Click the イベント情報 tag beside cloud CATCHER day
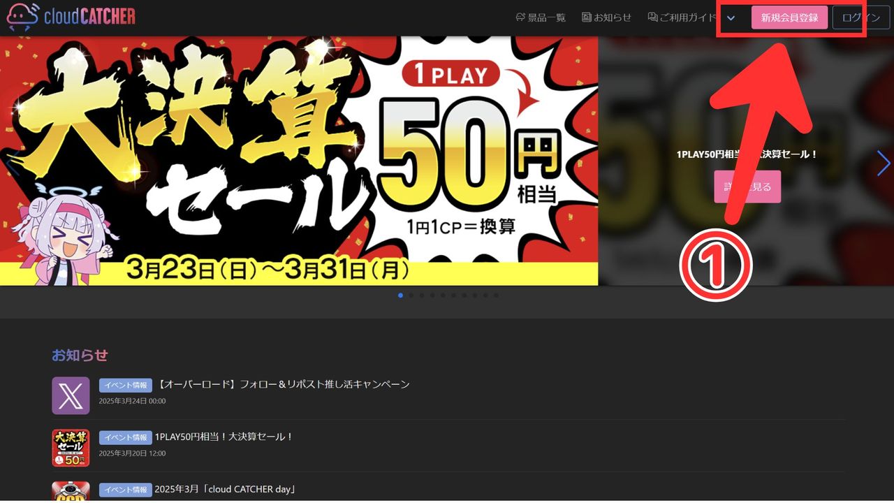The height and width of the screenshot is (503, 894). (126, 490)
